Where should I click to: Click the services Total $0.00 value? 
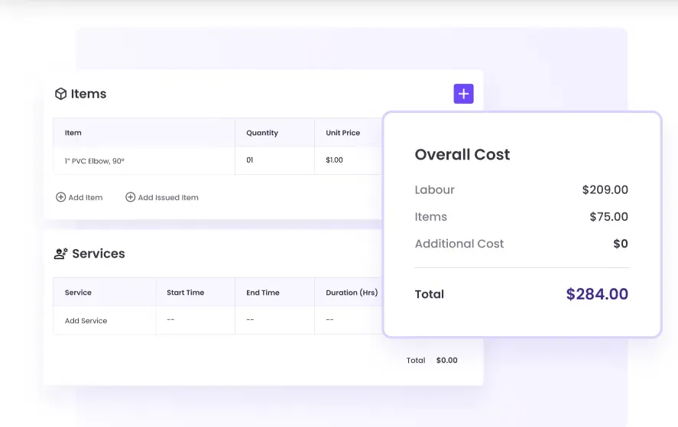click(x=446, y=361)
